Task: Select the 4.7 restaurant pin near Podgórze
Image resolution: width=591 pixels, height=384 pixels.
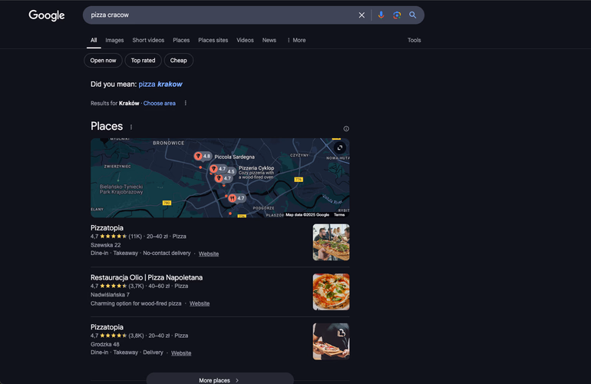Action: (x=236, y=198)
